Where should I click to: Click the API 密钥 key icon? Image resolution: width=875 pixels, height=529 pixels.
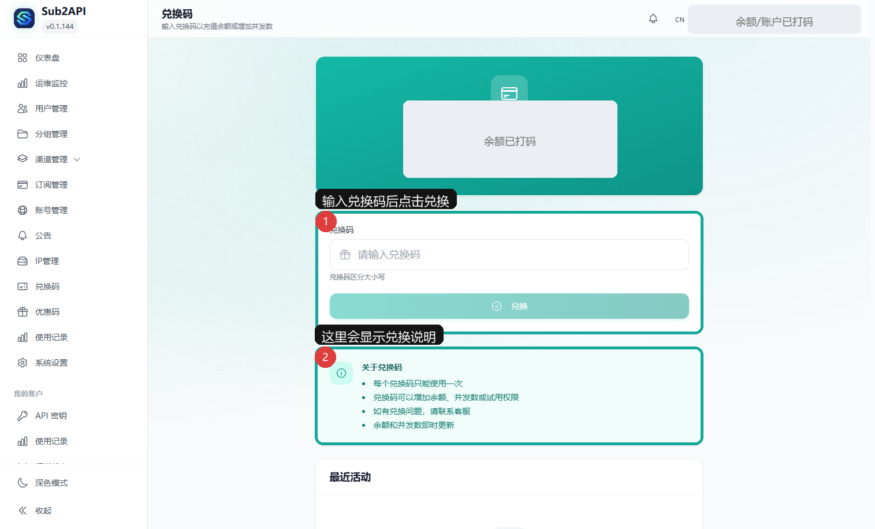pyautogui.click(x=23, y=416)
